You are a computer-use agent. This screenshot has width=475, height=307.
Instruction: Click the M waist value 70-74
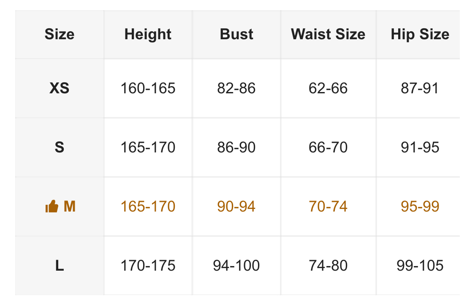328,206
